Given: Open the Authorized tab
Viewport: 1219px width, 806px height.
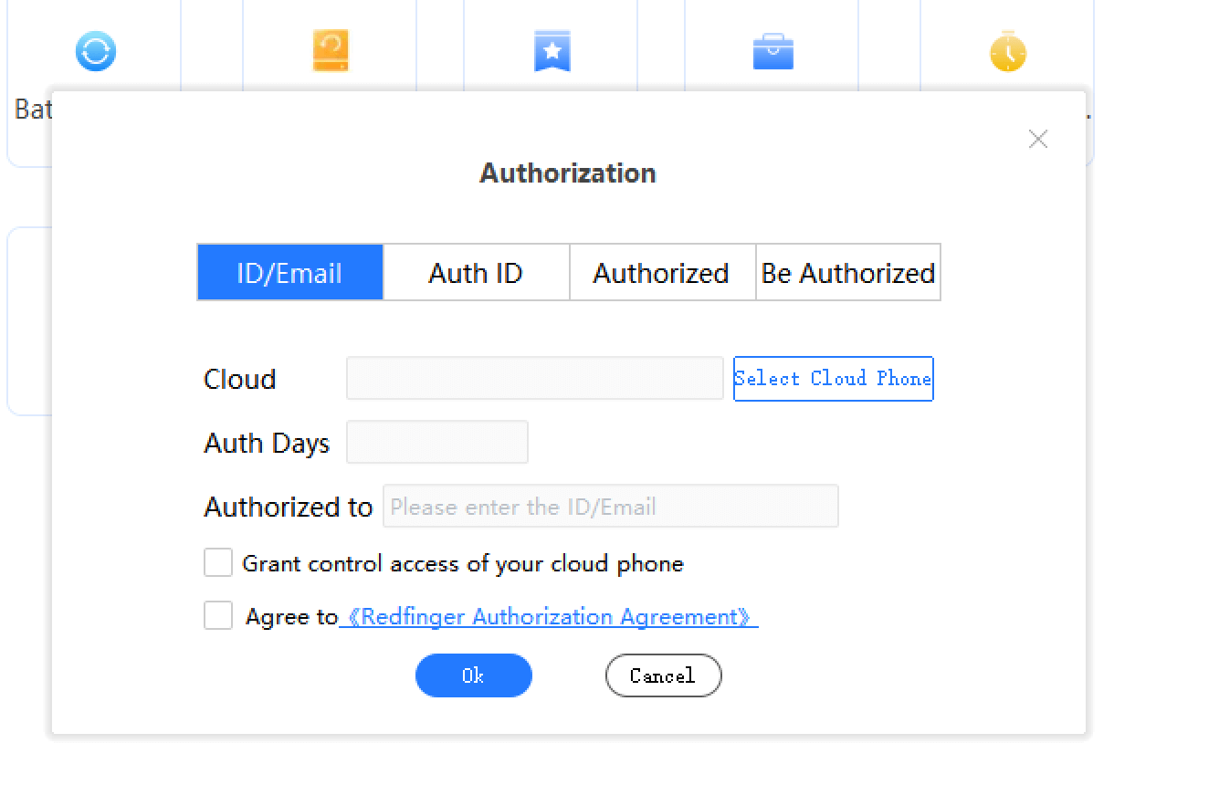Looking at the screenshot, I should [x=661, y=272].
